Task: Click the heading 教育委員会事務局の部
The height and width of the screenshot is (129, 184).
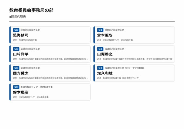Action: point(31,10)
